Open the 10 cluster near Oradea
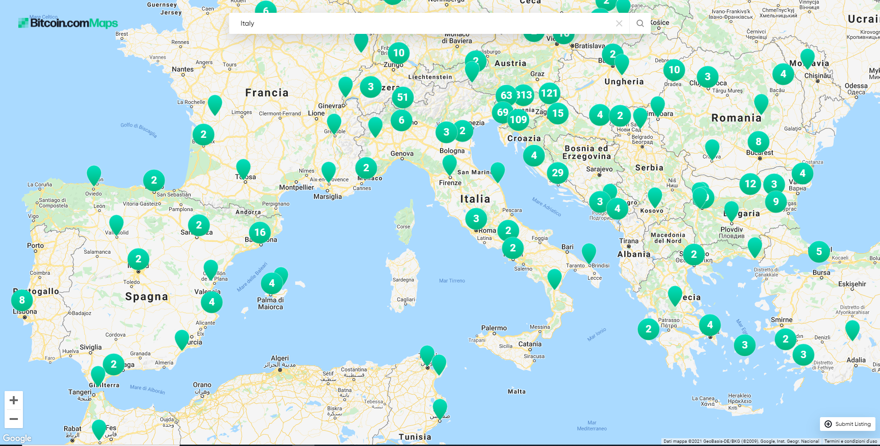 (x=674, y=70)
